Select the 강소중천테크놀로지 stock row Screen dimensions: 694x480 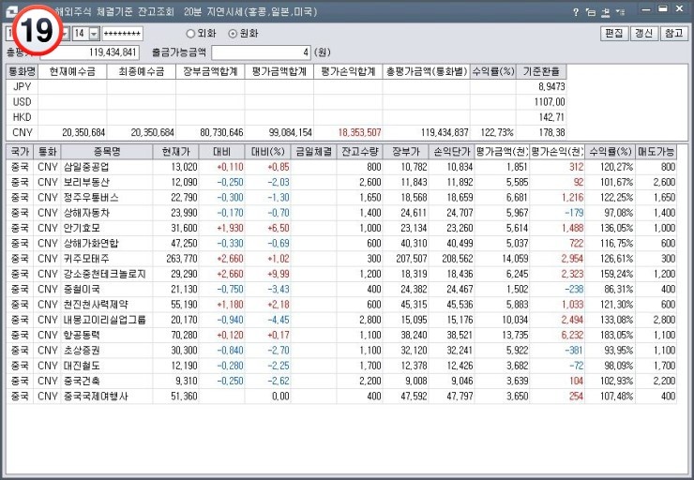341,274
